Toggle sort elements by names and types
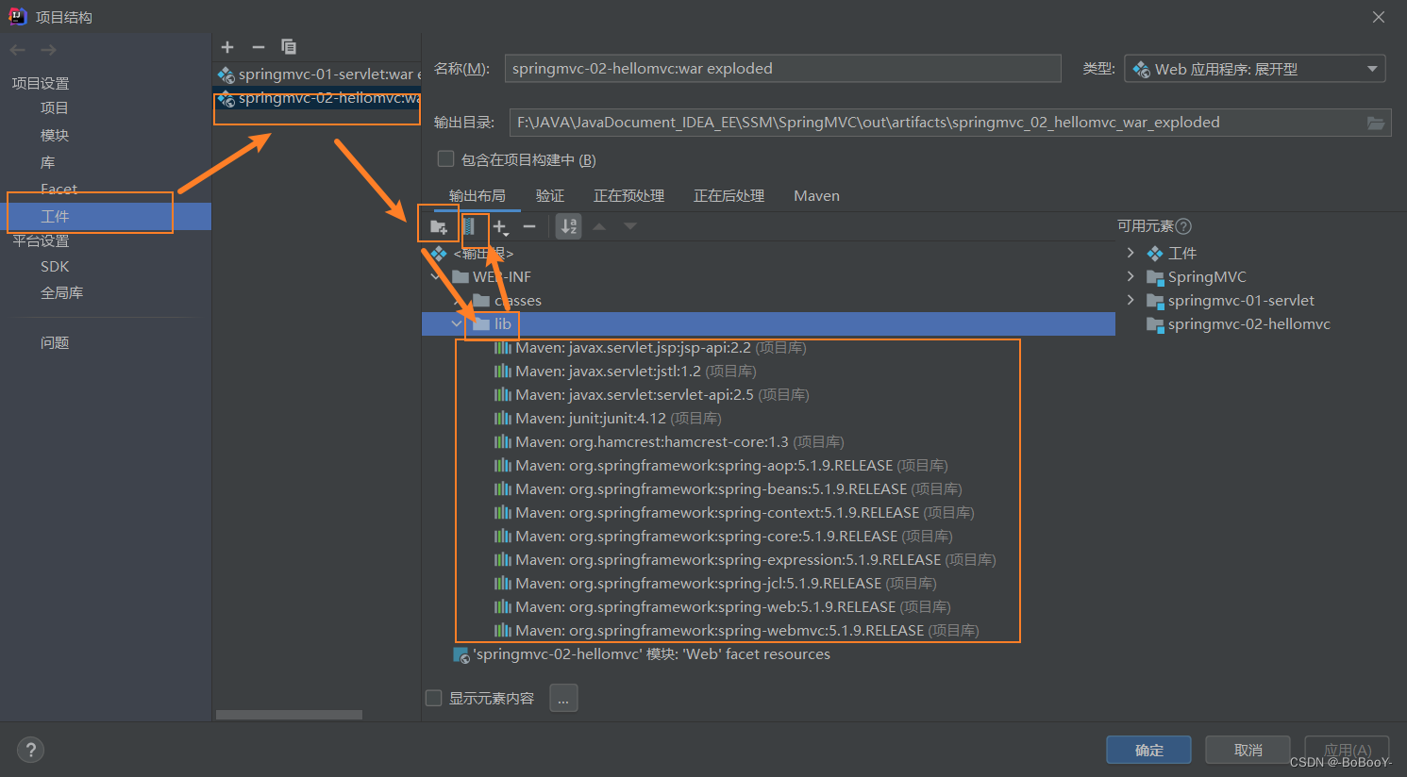 coord(569,226)
